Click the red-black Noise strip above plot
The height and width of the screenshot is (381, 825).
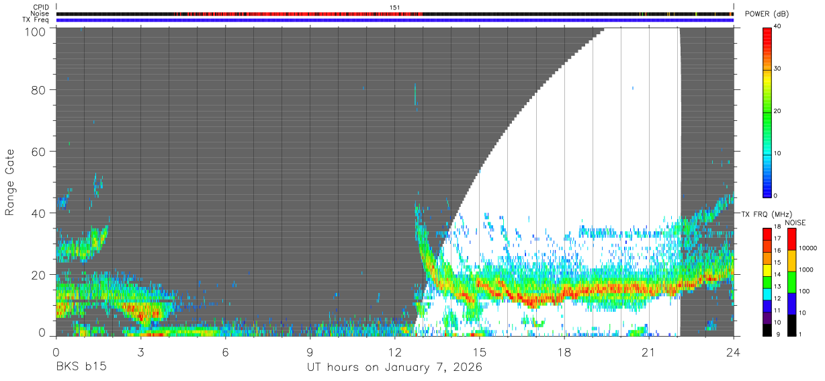pos(395,13)
